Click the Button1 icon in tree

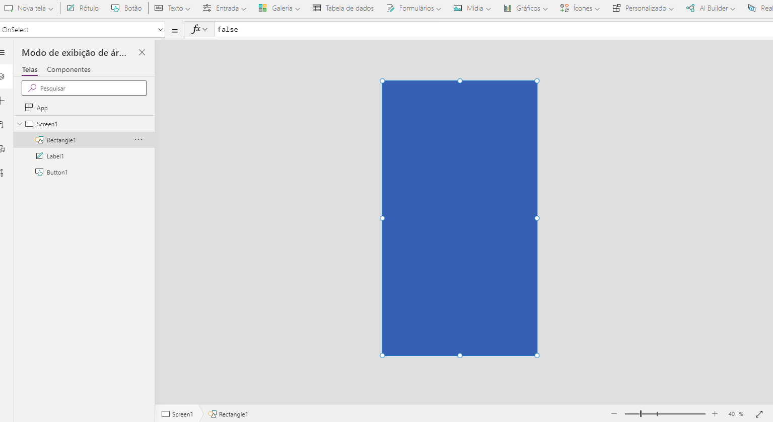tap(39, 172)
